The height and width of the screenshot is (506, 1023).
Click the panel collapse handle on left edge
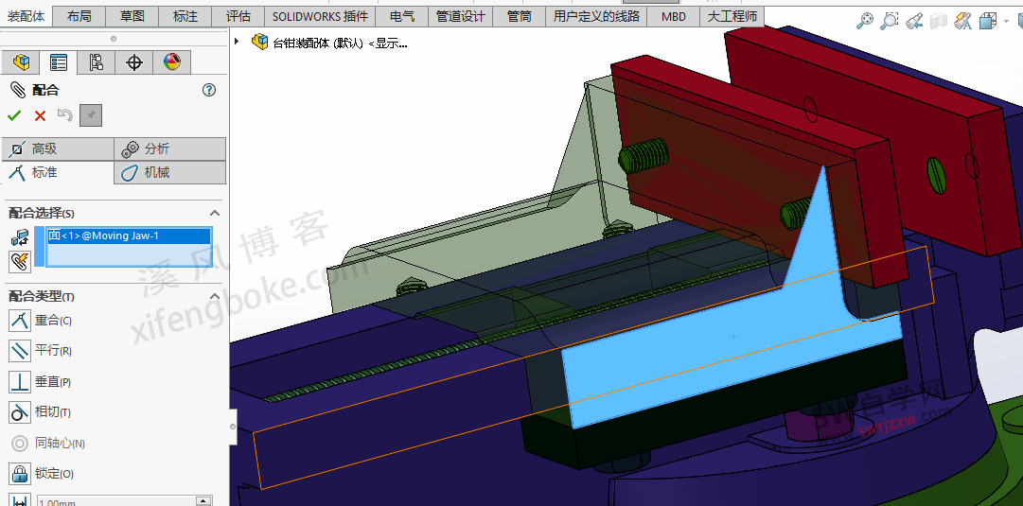[x=233, y=427]
